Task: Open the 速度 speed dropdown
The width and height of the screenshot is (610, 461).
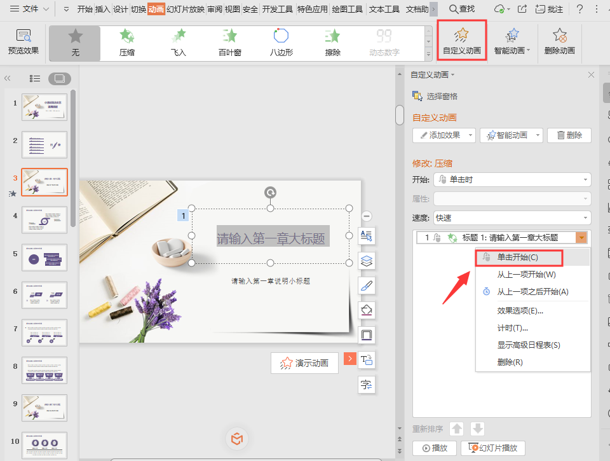Action: (x=512, y=217)
